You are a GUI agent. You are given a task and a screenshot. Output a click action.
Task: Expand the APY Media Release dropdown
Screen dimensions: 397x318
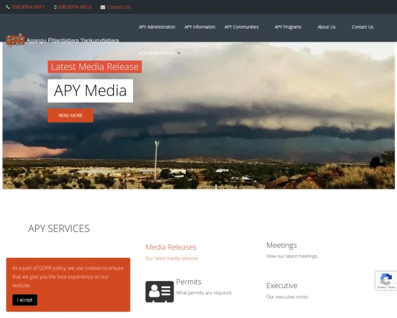159,53
